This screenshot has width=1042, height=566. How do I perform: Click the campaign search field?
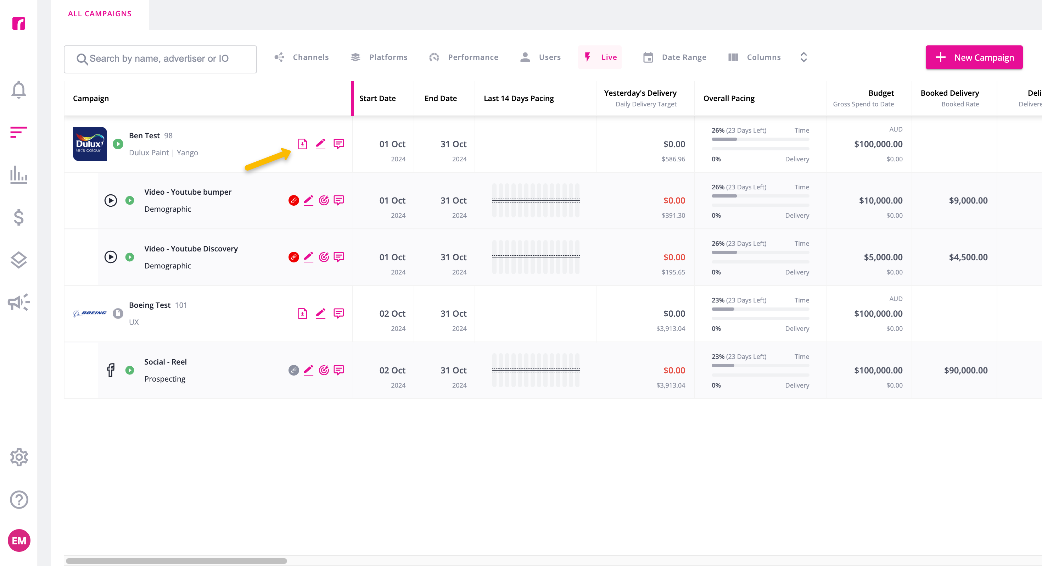coord(160,59)
